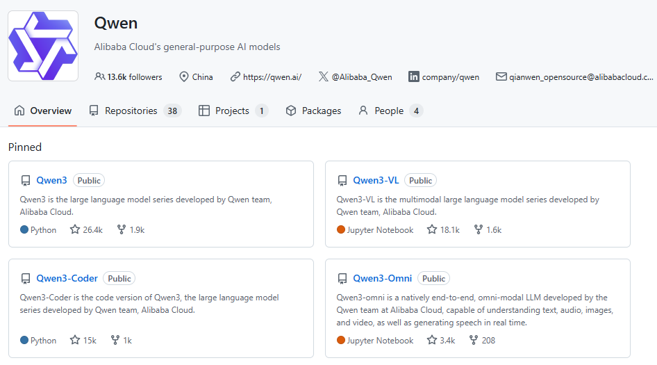Open the @Alibaba_Qwen profile link
Viewport: 657px width, 365px height.
[x=362, y=76]
